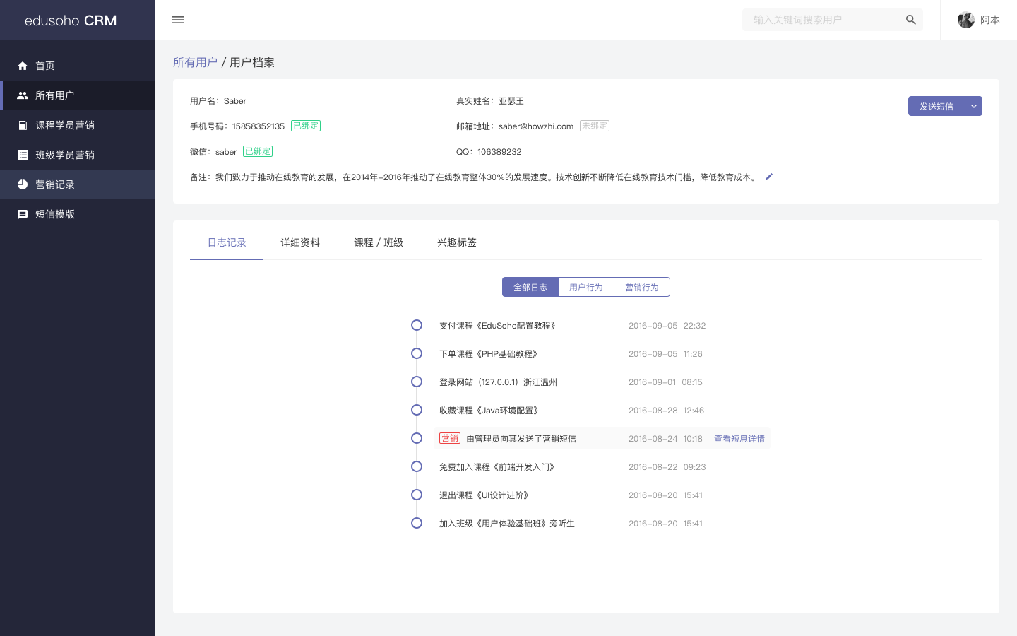Toggle the sidebar with the hamburger menu
This screenshot has width=1017, height=636.
coord(178,20)
